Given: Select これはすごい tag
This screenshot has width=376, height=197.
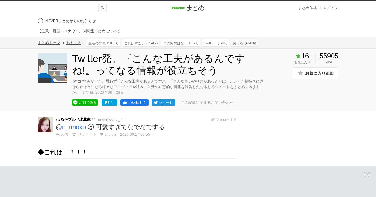Looking at the screenshot, I should pyautogui.click(x=141, y=43).
